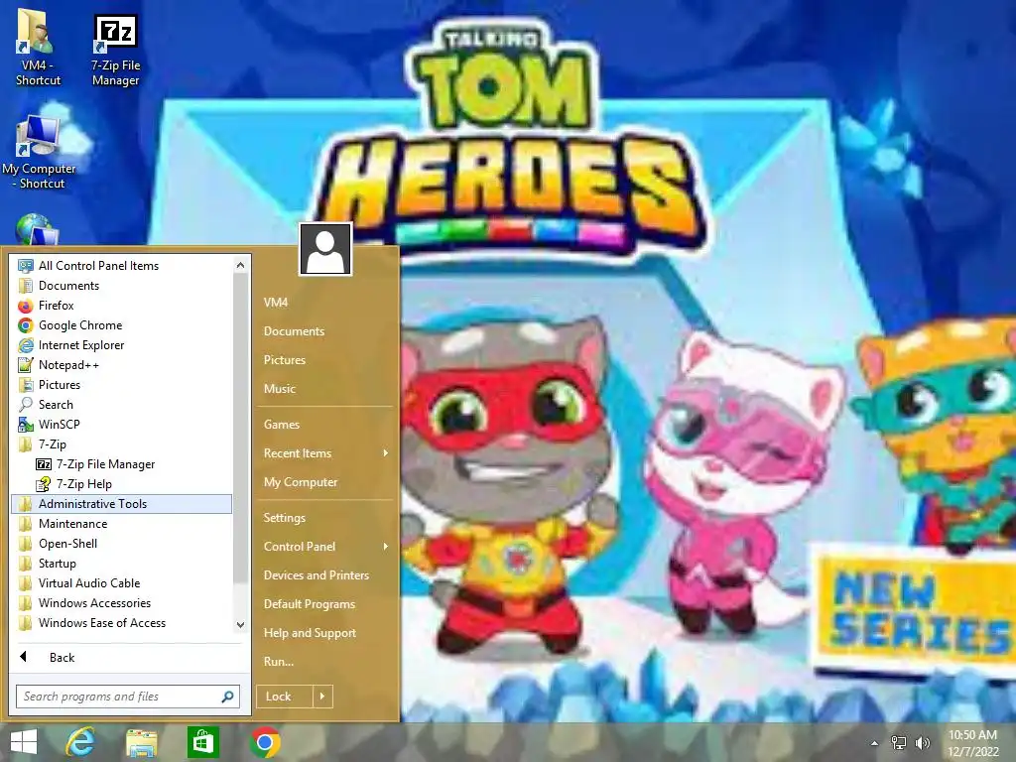Select VM4 - Shortcut desktop icon
This screenshot has width=1016, height=762.
click(x=37, y=49)
